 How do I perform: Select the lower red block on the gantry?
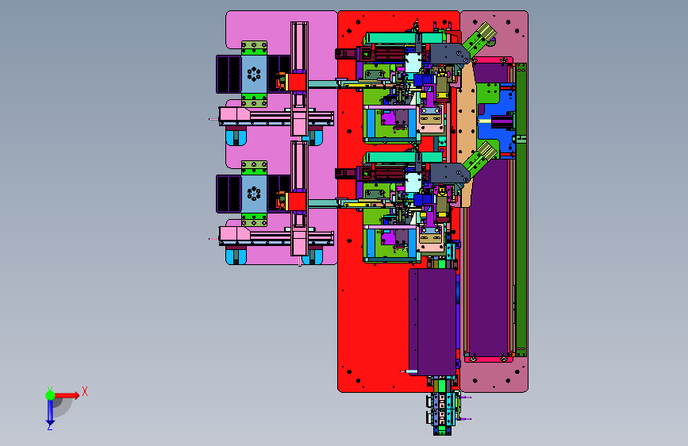297,202
